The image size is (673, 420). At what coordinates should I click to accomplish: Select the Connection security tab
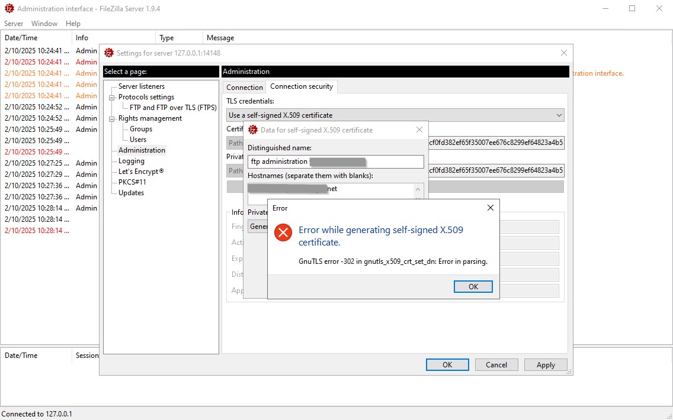(x=302, y=86)
